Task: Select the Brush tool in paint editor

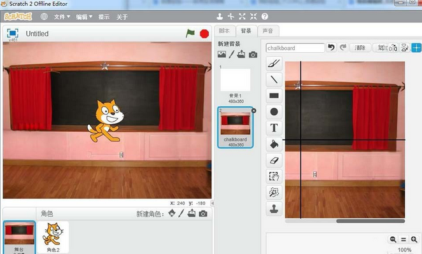Action: pyautogui.click(x=274, y=64)
